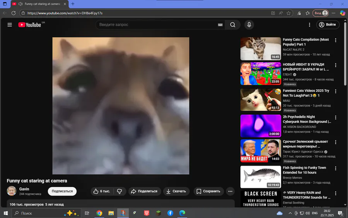
Task: Open the browser favorites list icon
Action: (307, 13)
